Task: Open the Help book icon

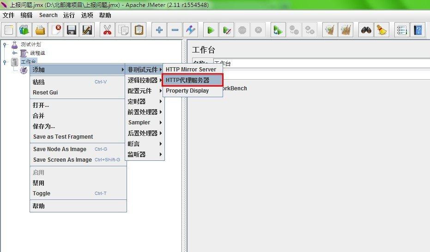Action: click(x=418, y=30)
